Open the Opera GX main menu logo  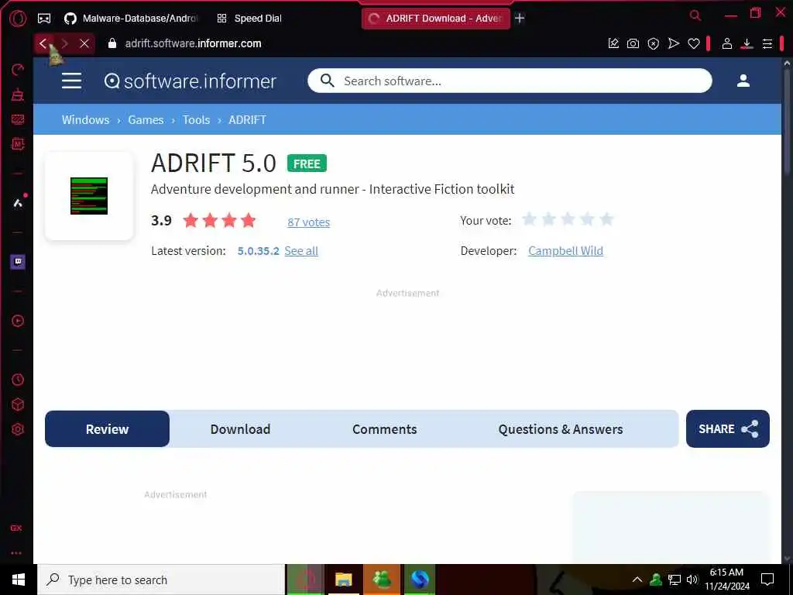(x=17, y=19)
